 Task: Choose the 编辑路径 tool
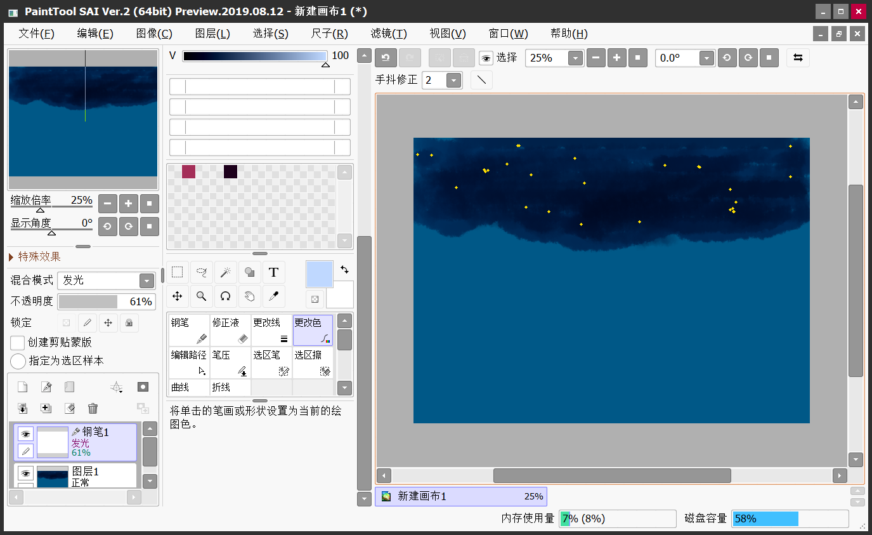pos(189,362)
